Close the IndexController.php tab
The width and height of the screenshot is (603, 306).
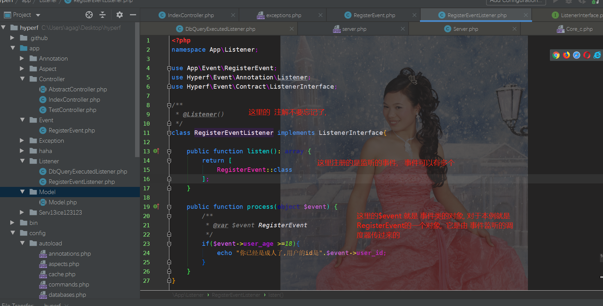coord(233,15)
